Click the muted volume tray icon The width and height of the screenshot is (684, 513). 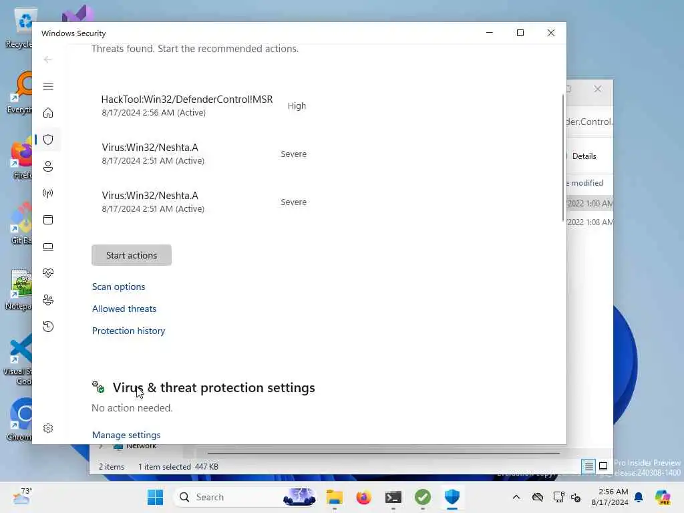coord(576,497)
